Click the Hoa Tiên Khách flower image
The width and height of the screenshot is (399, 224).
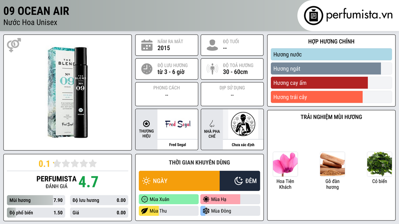[285, 164]
